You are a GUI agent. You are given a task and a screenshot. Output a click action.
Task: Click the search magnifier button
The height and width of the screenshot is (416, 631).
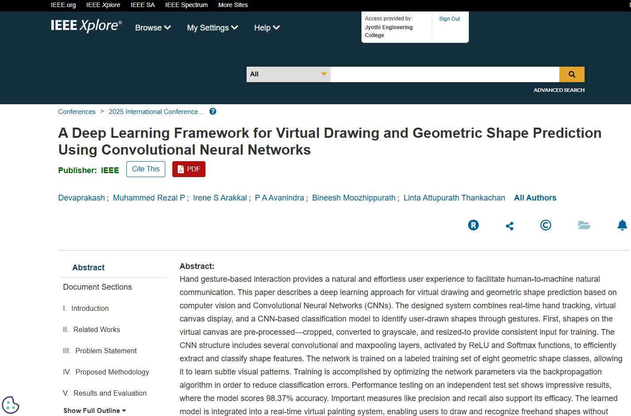(571, 74)
